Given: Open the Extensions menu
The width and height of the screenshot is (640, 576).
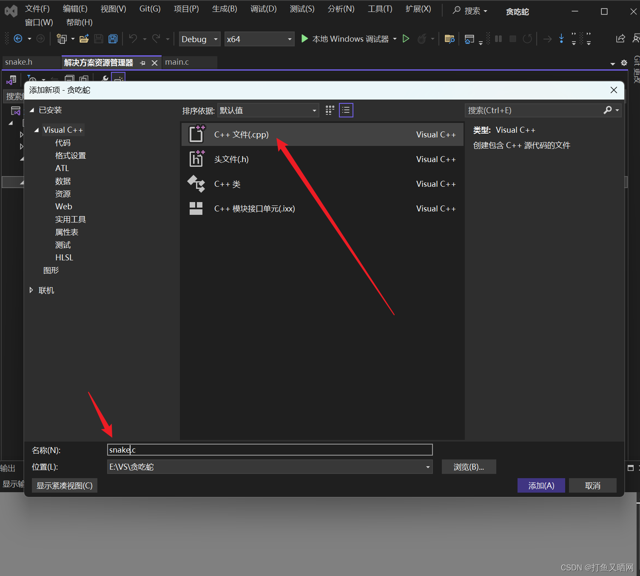Looking at the screenshot, I should click(418, 9).
